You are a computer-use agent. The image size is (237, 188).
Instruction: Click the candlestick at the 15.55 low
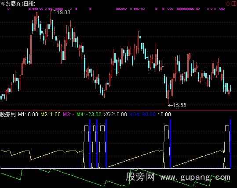(168, 95)
